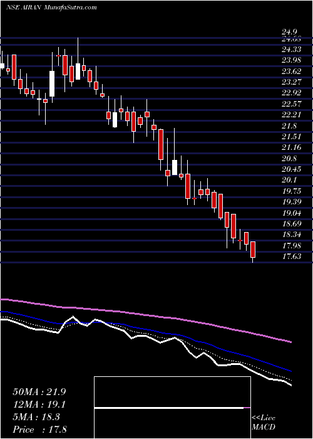Screen dimensions: 313x439
Task: Click the white candlestick near 20.45
Action: point(175,167)
